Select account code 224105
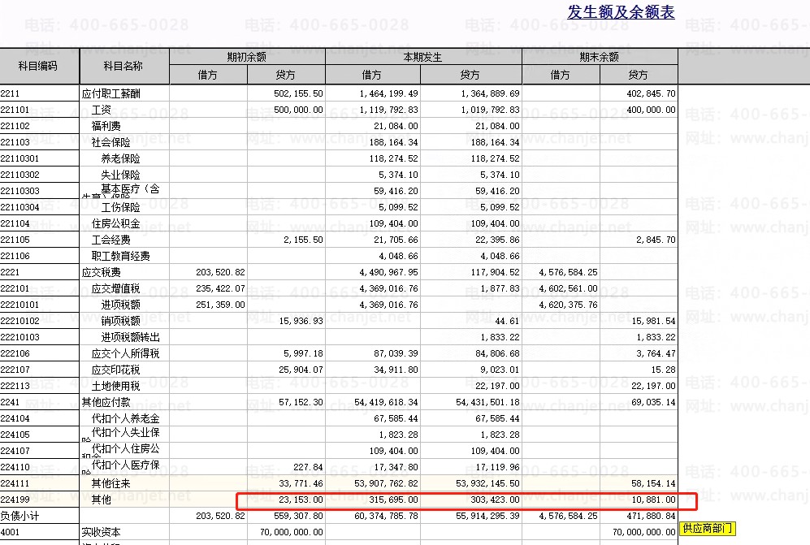The image size is (810, 545). tap(15, 435)
